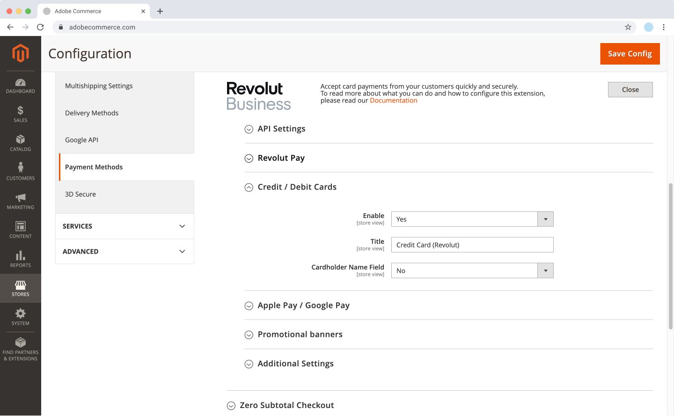Click the page vertical scrollbar

pos(671,256)
